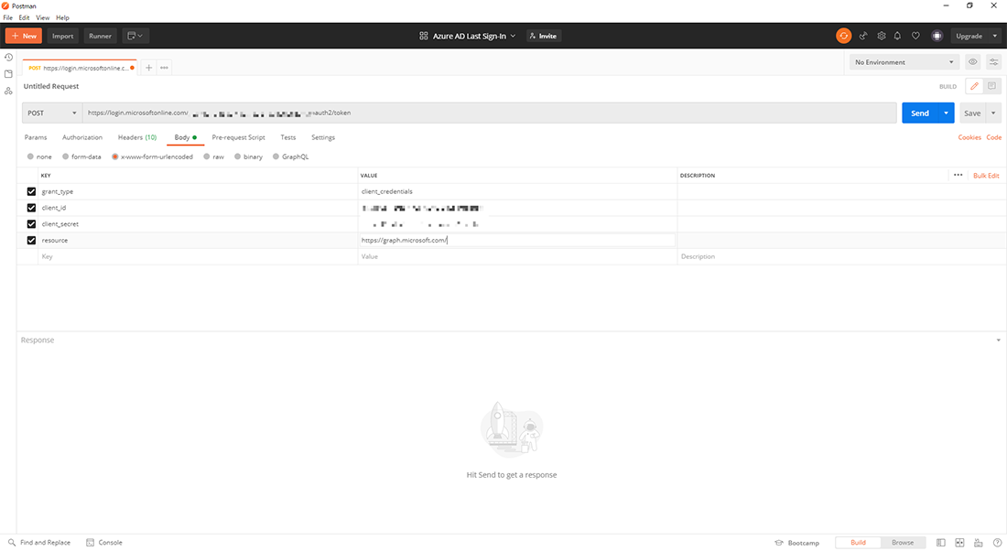Open the help question mark icon
The image size is (1007, 551).
pos(997,543)
